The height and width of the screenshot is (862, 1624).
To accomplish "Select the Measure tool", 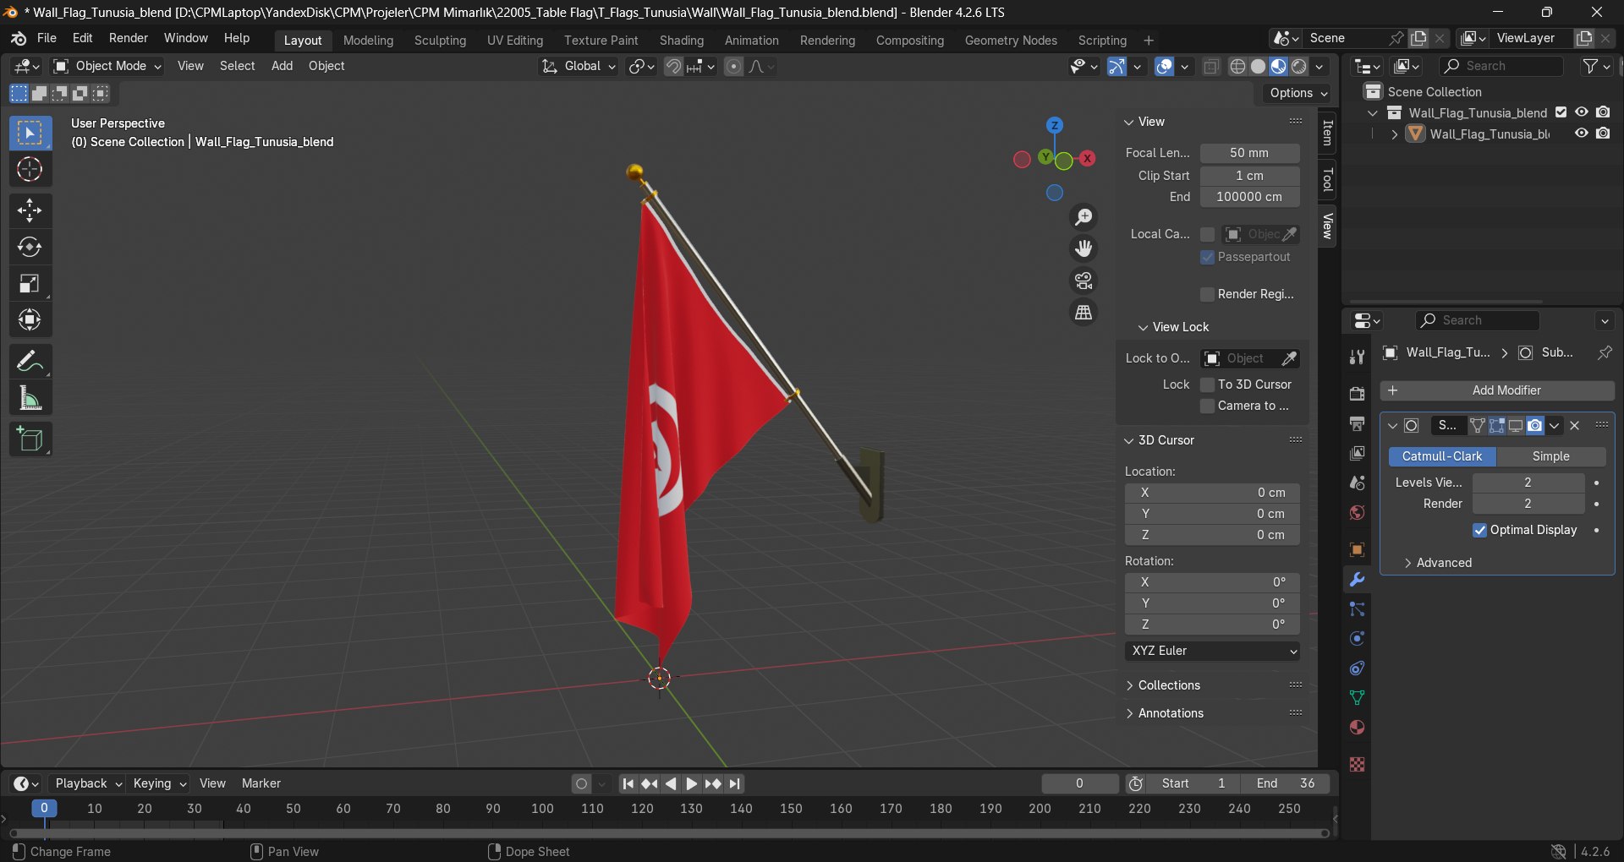I will click(30, 398).
